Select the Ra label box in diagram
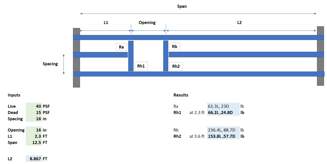Viewport: 327px width, 164px height. point(121,47)
